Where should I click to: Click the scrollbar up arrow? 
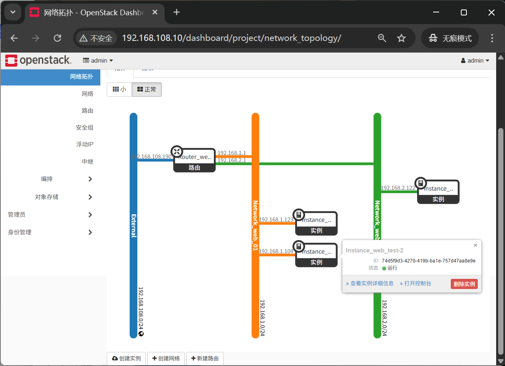(x=500, y=57)
